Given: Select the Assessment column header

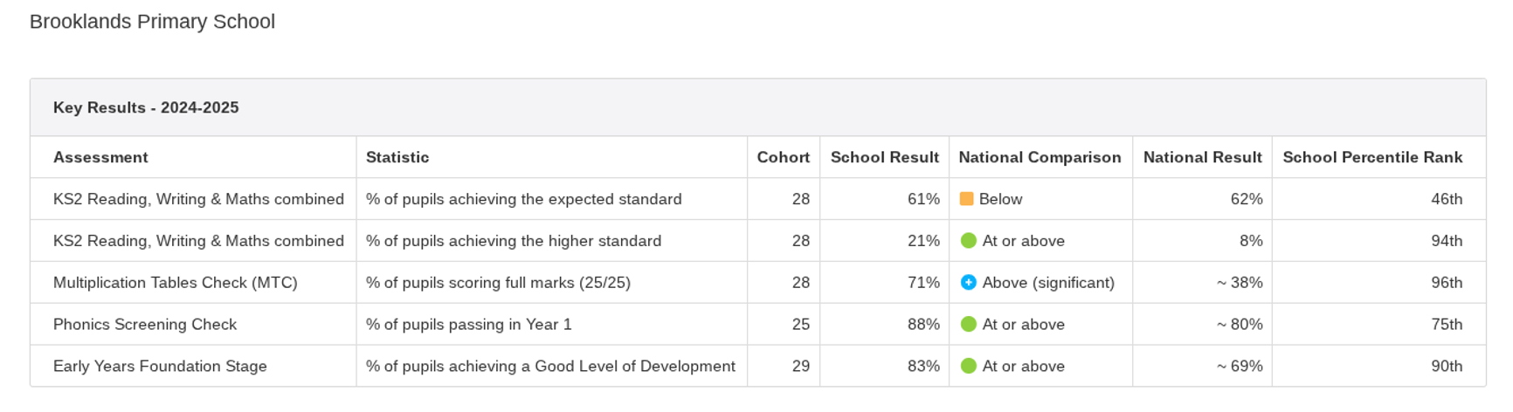Looking at the screenshot, I should (100, 157).
